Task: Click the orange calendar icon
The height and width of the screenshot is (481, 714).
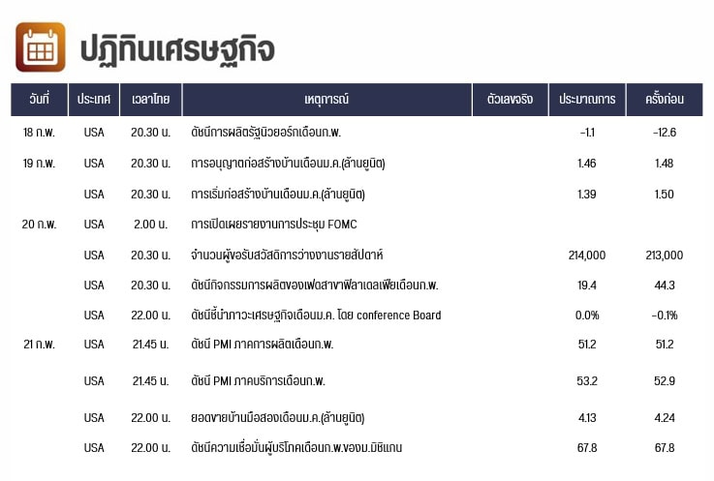Action: 41,46
